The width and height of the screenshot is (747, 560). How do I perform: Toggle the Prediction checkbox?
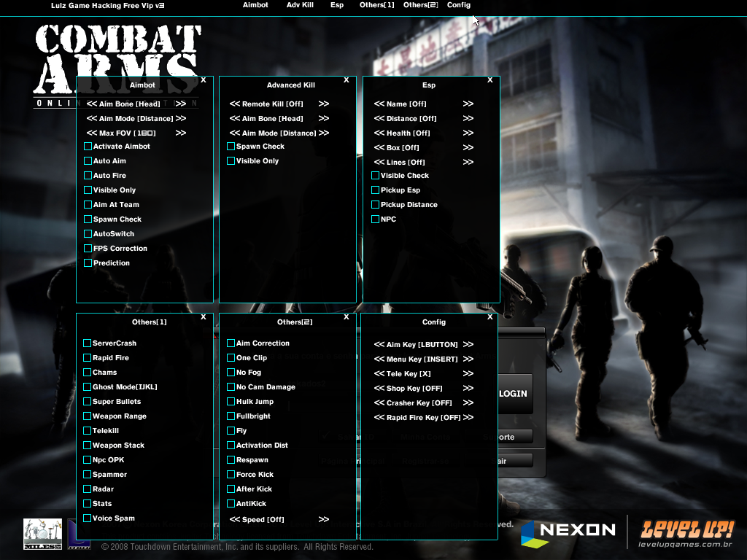[x=88, y=262]
